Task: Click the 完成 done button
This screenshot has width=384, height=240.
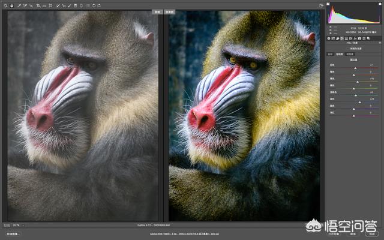Action: pyautogui.click(x=372, y=234)
